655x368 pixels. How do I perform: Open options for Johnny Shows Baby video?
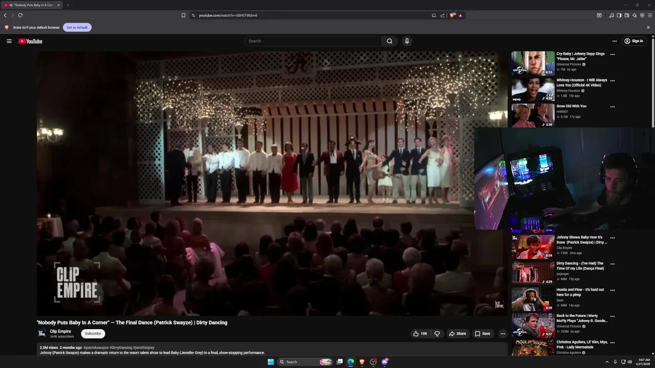coord(612,238)
